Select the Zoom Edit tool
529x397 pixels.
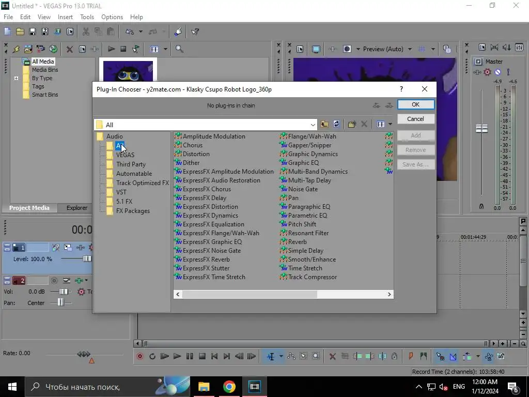point(316,357)
